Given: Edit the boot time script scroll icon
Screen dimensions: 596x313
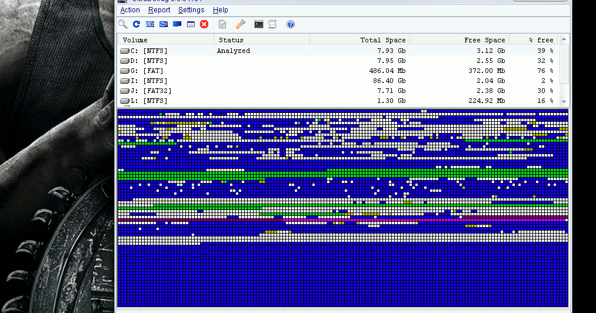Looking at the screenshot, I should pos(272,24).
